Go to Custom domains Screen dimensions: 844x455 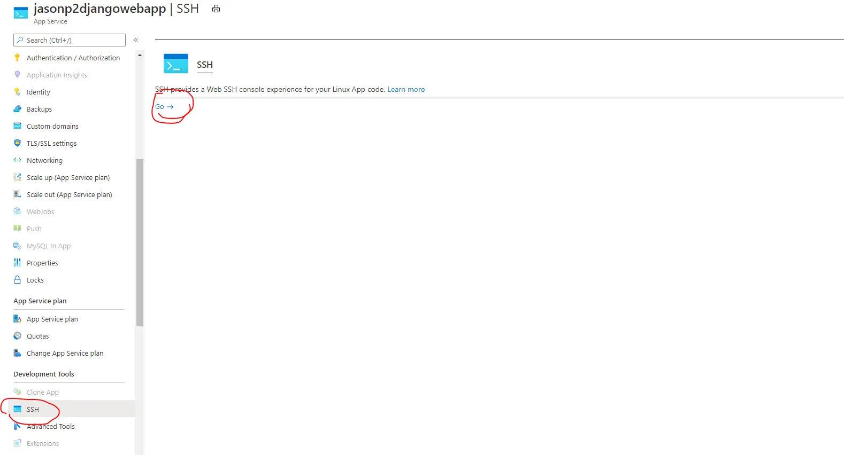(52, 126)
